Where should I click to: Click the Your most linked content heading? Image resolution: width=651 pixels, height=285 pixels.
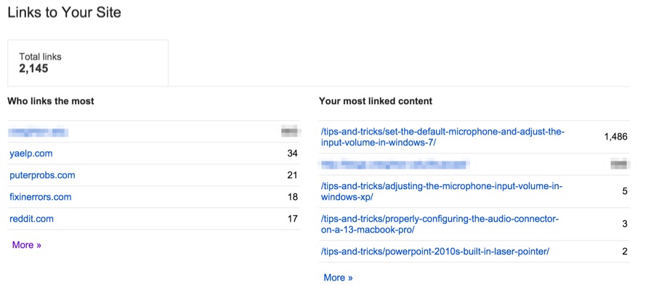tap(376, 101)
